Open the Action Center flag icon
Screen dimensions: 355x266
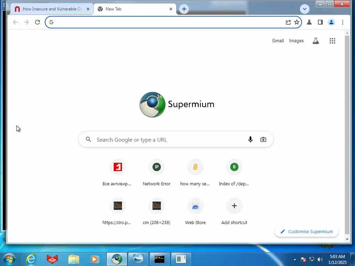[303, 259]
